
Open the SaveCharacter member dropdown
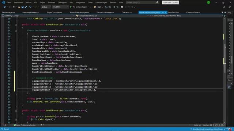pyautogui.click(x=186, y=16)
